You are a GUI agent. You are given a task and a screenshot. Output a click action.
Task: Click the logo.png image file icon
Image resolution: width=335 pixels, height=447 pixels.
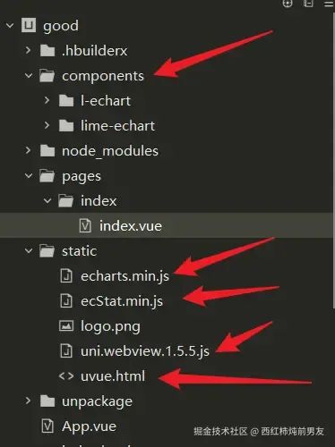click(x=66, y=325)
